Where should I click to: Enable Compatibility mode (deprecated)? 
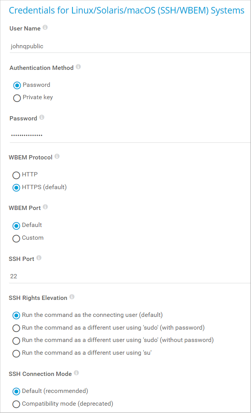(16, 404)
